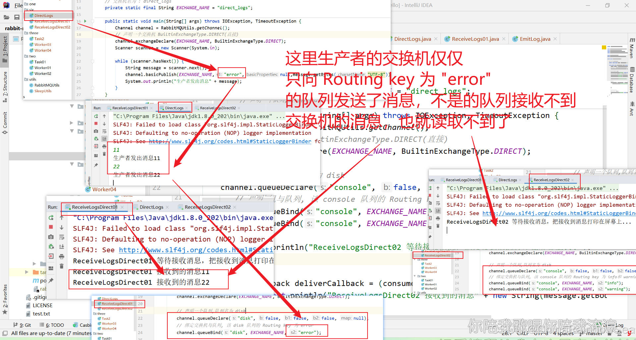The image size is (636, 340).
Task: Dump threads (camera) in active ReceiveLogsDirect01 Run panel
Action: pyautogui.click(x=51, y=237)
